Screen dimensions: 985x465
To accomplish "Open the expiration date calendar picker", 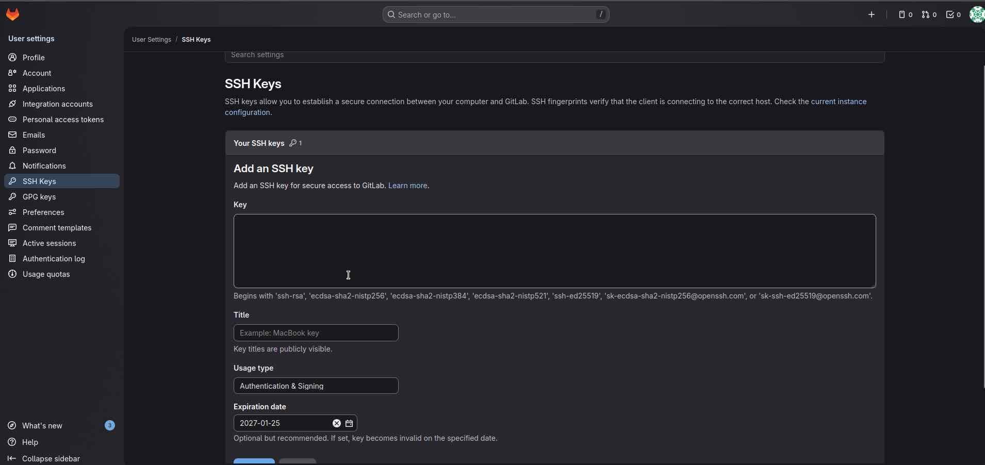I will pyautogui.click(x=349, y=423).
